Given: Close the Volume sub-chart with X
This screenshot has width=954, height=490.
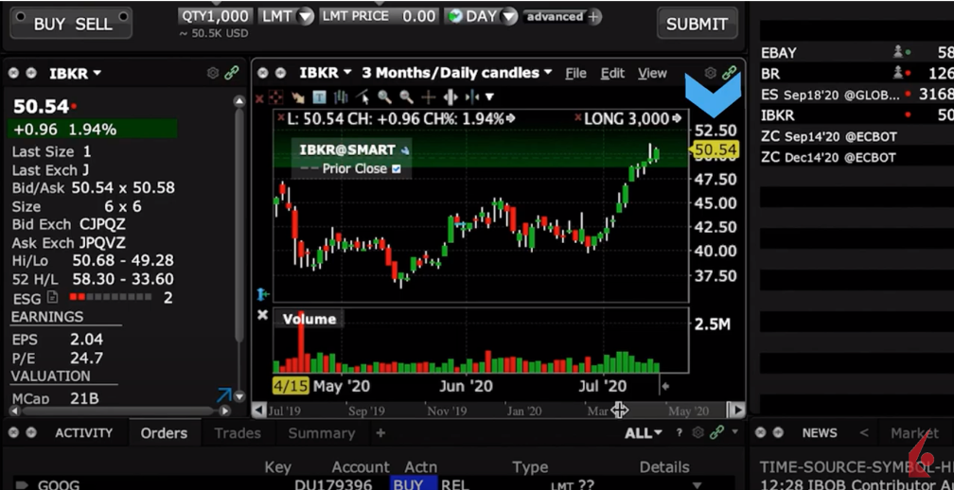Looking at the screenshot, I should pyautogui.click(x=263, y=315).
